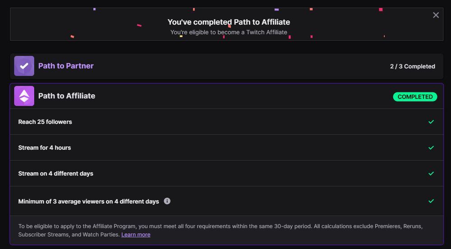Image resolution: width=451 pixels, height=249 pixels.
Task: Click the info icon beside average viewers requirement
Action: point(167,201)
